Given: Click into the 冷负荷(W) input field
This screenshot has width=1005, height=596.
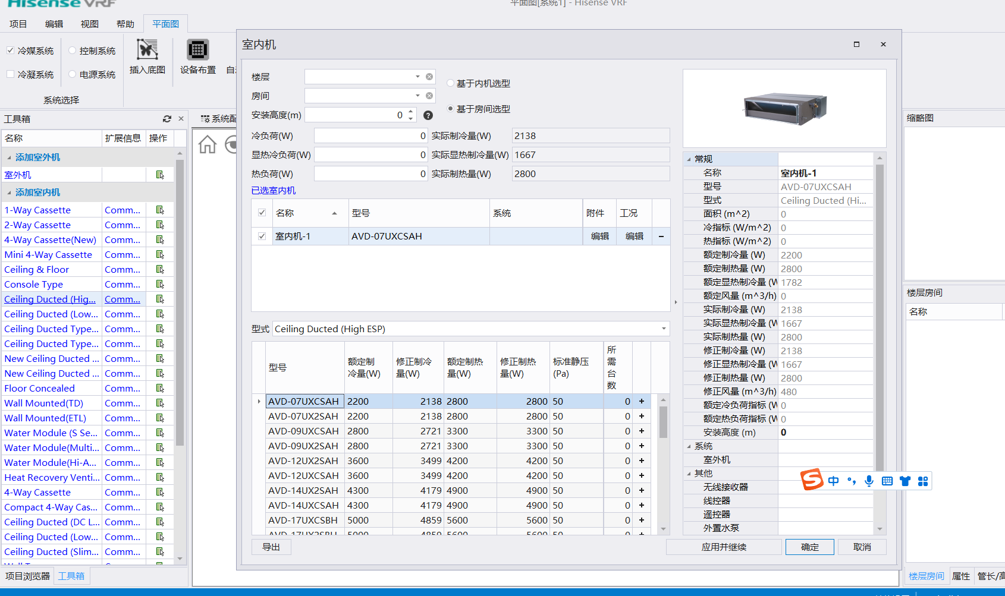Looking at the screenshot, I should tap(370, 136).
